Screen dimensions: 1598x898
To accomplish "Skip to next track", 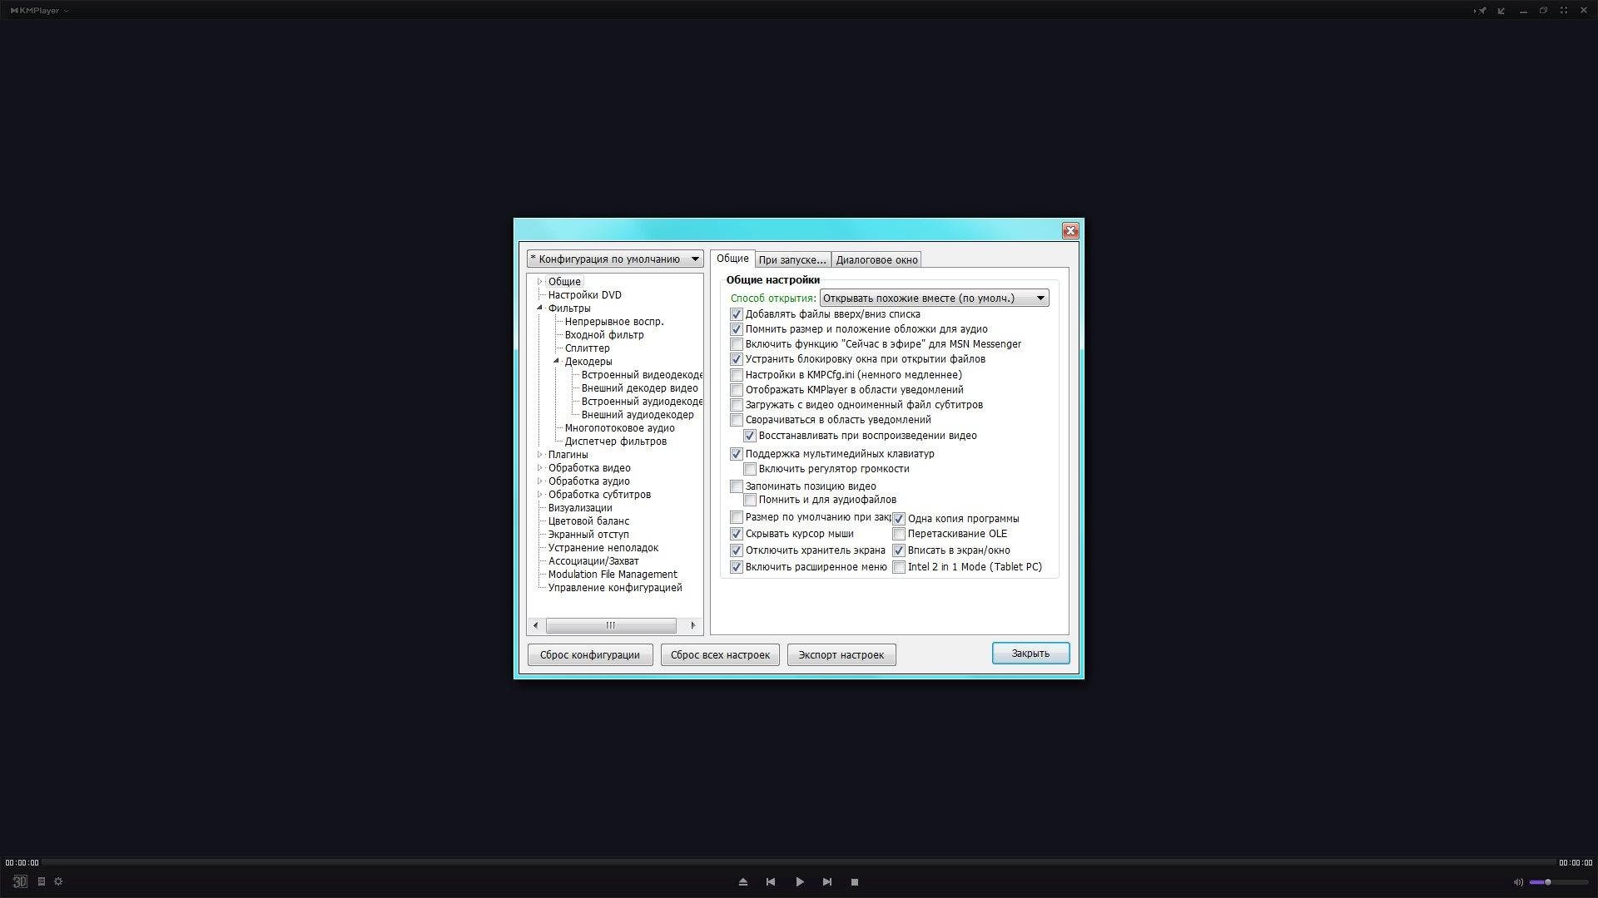I will tap(827, 882).
